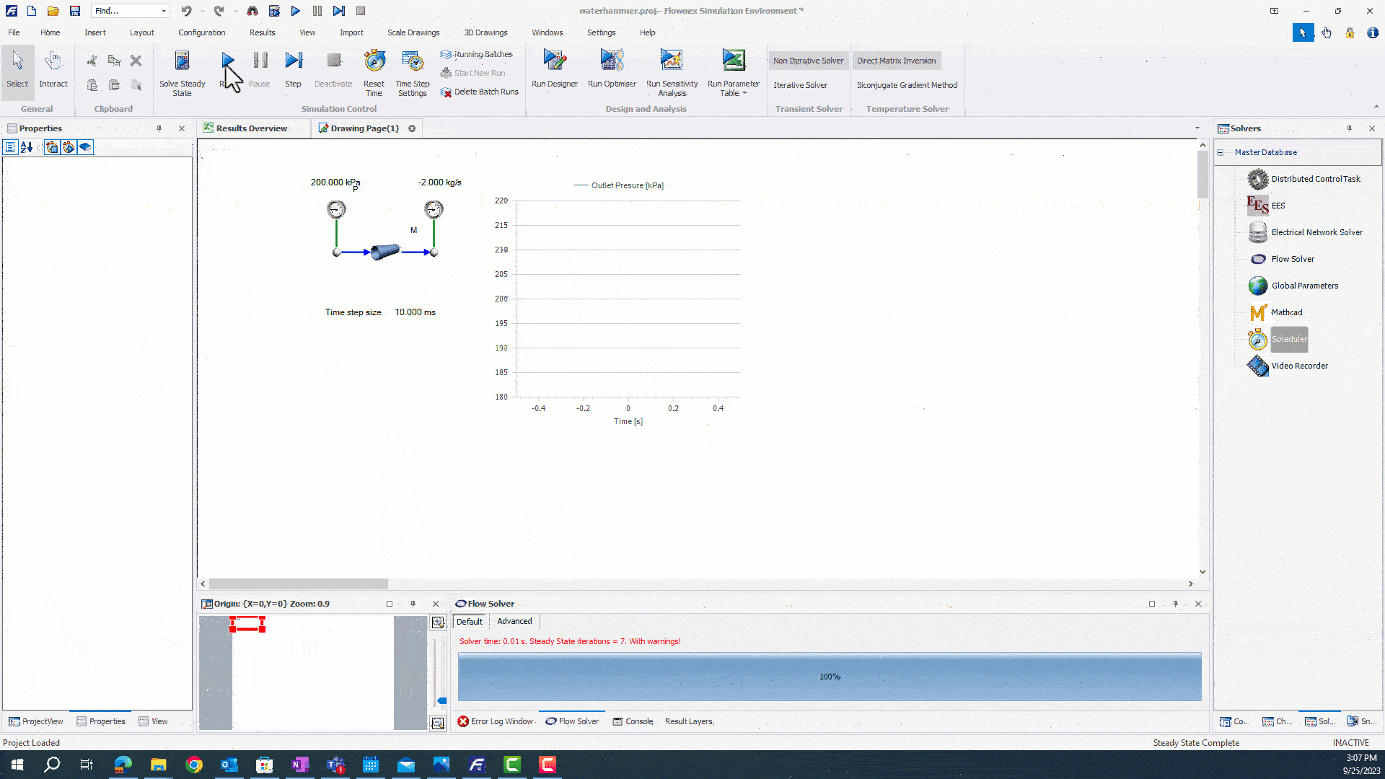Collapse the ribbon with the chevron

click(1376, 107)
